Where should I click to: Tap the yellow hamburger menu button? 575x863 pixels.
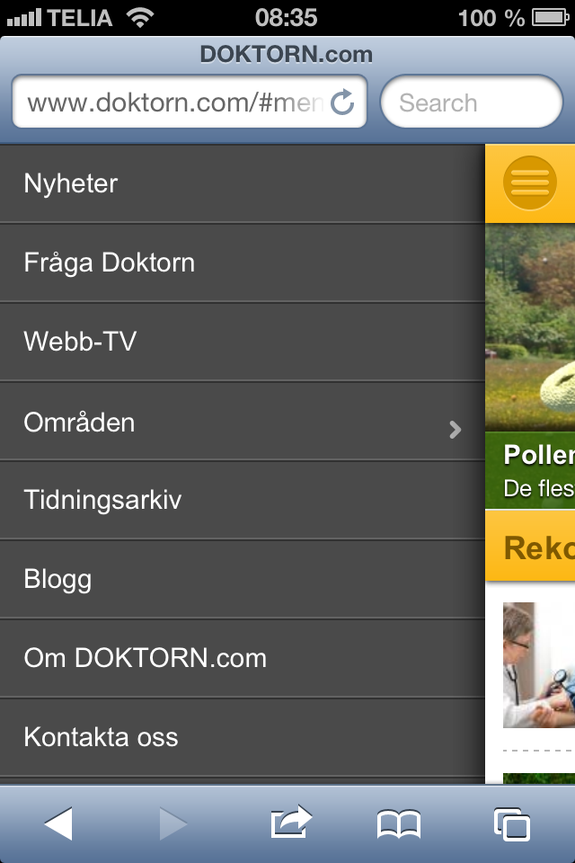coord(530,183)
